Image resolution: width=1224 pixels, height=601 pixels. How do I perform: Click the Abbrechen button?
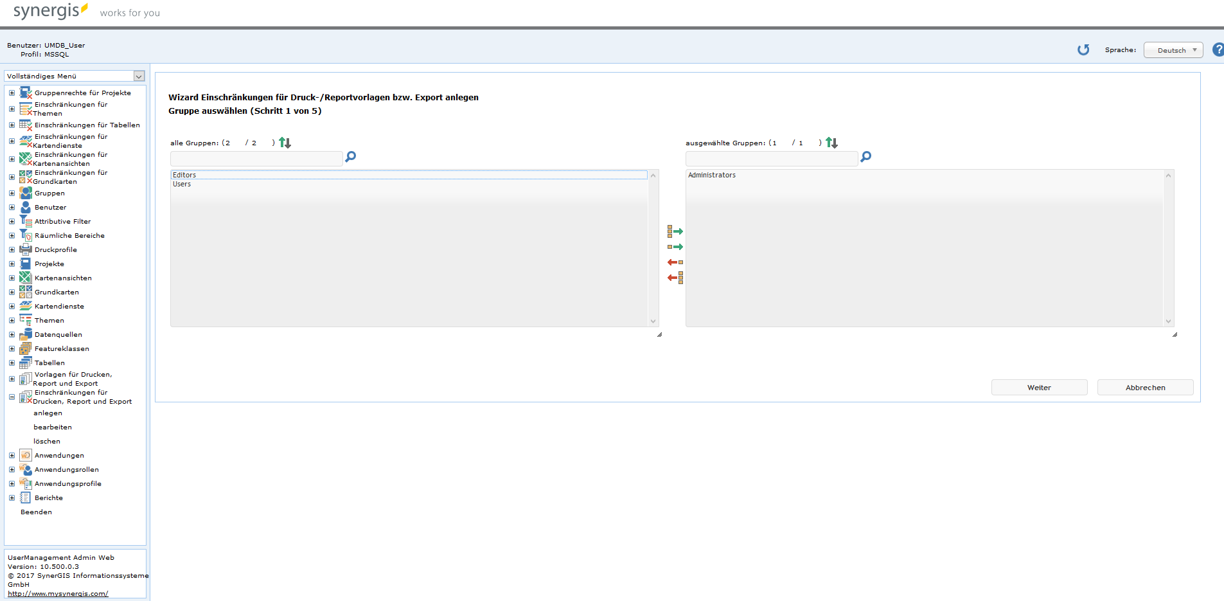pos(1145,388)
